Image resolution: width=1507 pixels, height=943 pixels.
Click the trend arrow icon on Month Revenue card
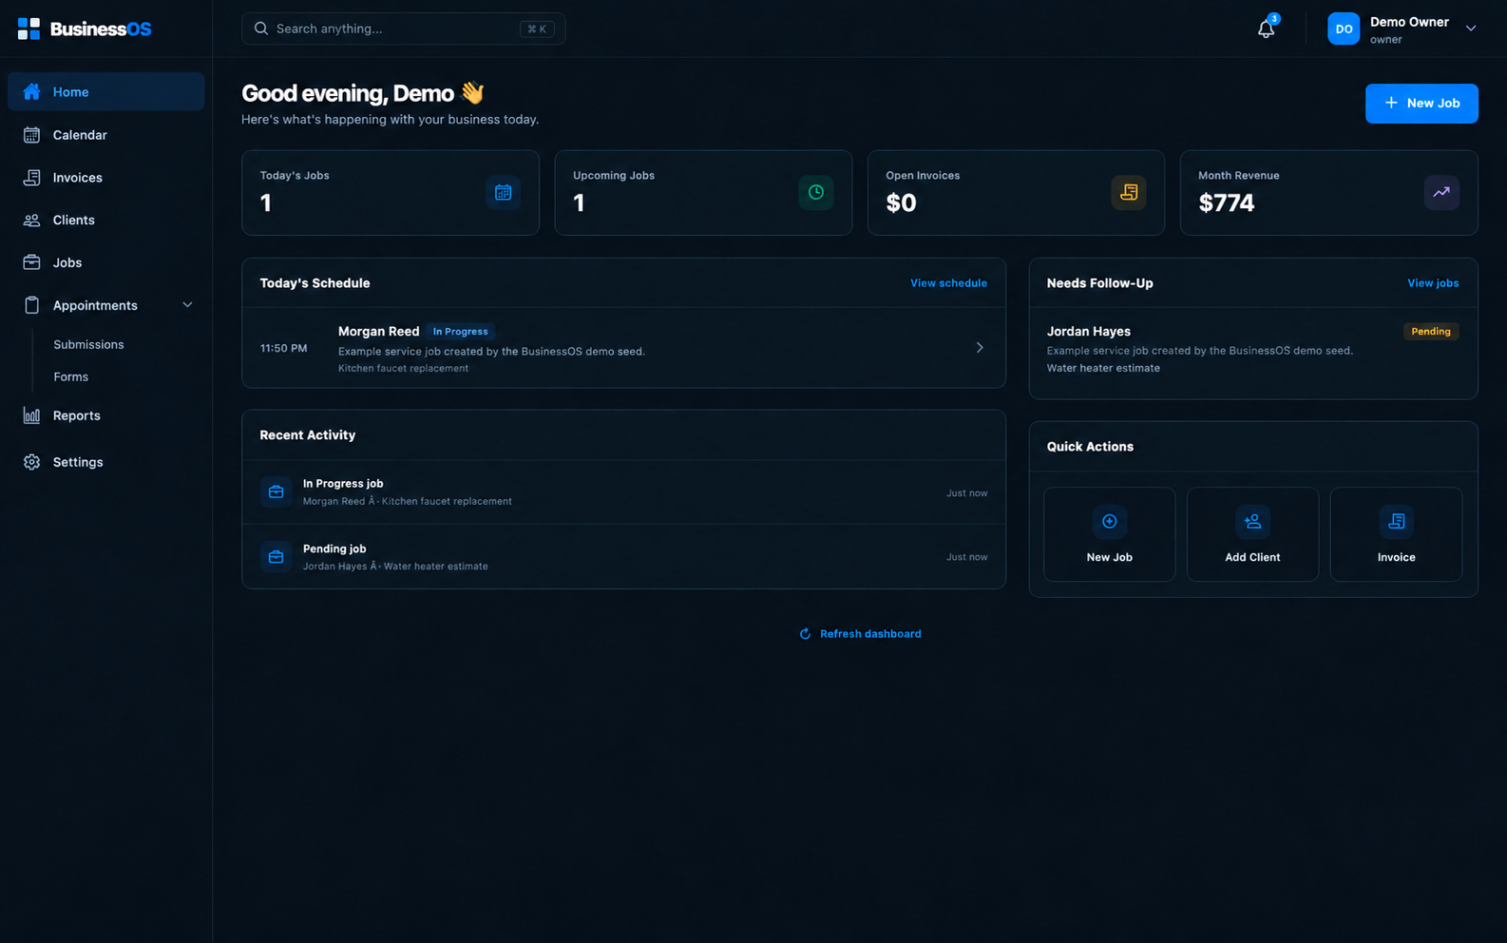[x=1441, y=192]
